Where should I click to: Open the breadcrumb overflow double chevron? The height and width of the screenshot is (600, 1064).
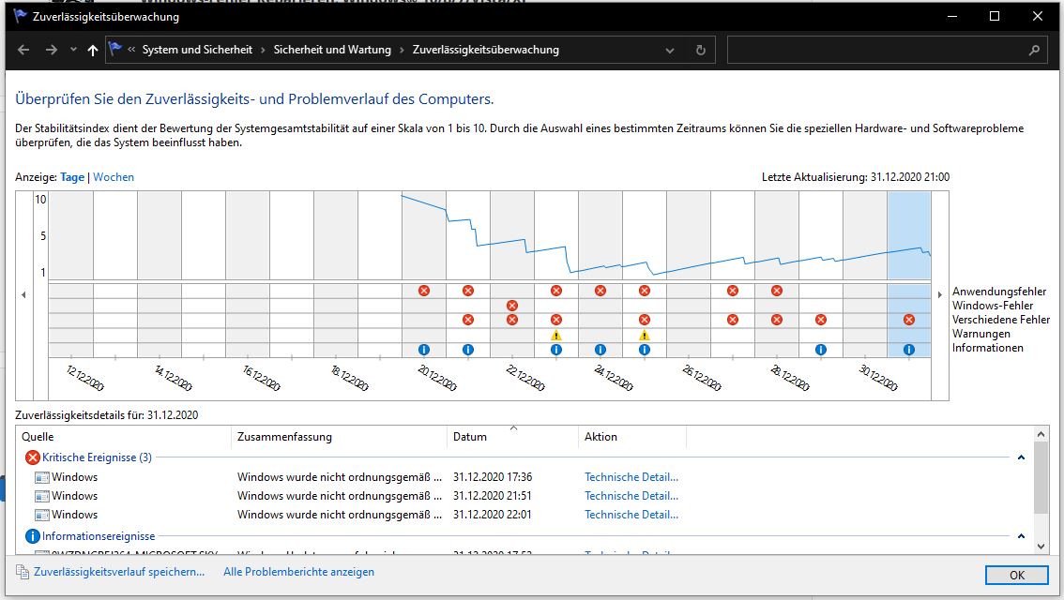point(131,50)
